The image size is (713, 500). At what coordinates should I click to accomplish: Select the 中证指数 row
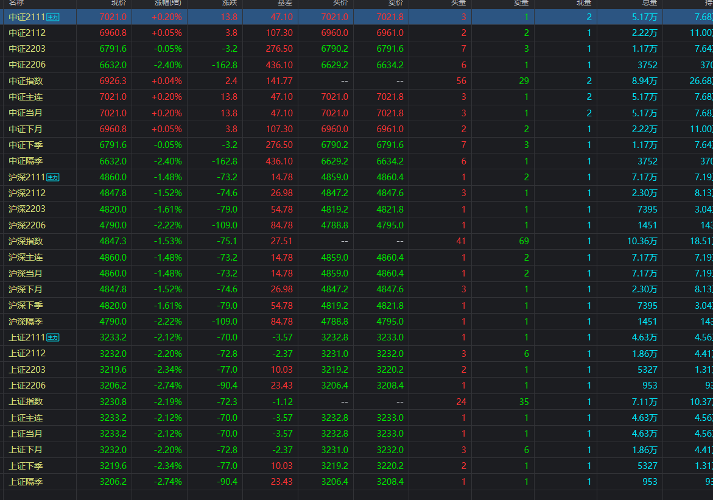point(26,81)
